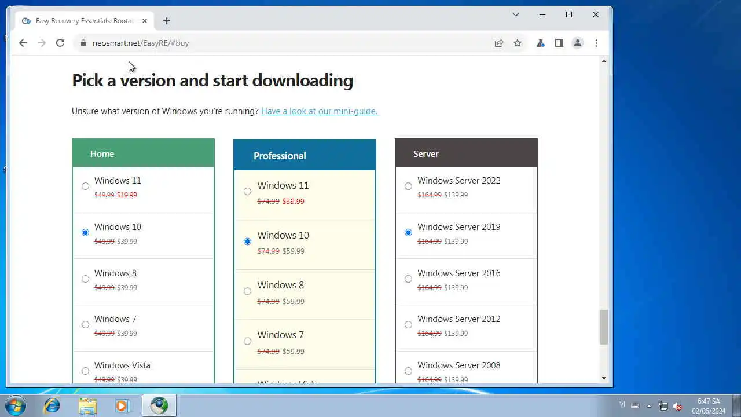This screenshot has width=741, height=417.
Task: Select Professional Windows 11 radio button
Action: tap(248, 191)
